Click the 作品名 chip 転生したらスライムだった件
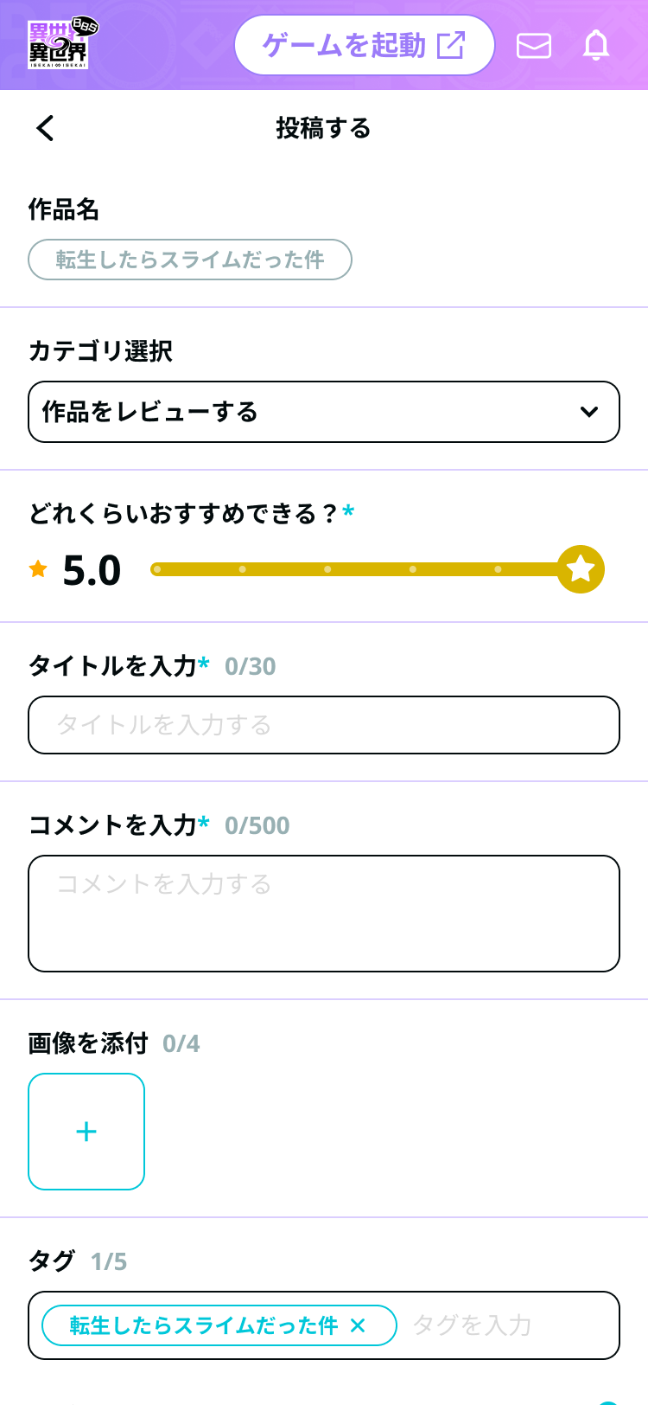This screenshot has width=648, height=1405. pyautogui.click(x=190, y=260)
